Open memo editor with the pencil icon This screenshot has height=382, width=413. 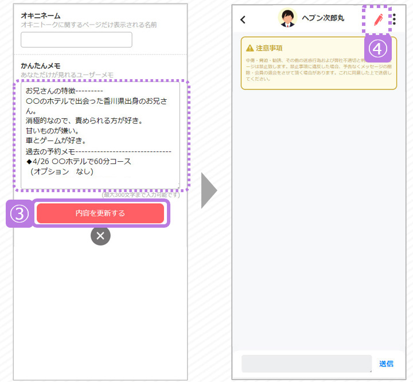click(378, 20)
